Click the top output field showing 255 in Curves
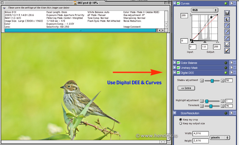This screenshot has width=239, height=145. tap(184, 16)
